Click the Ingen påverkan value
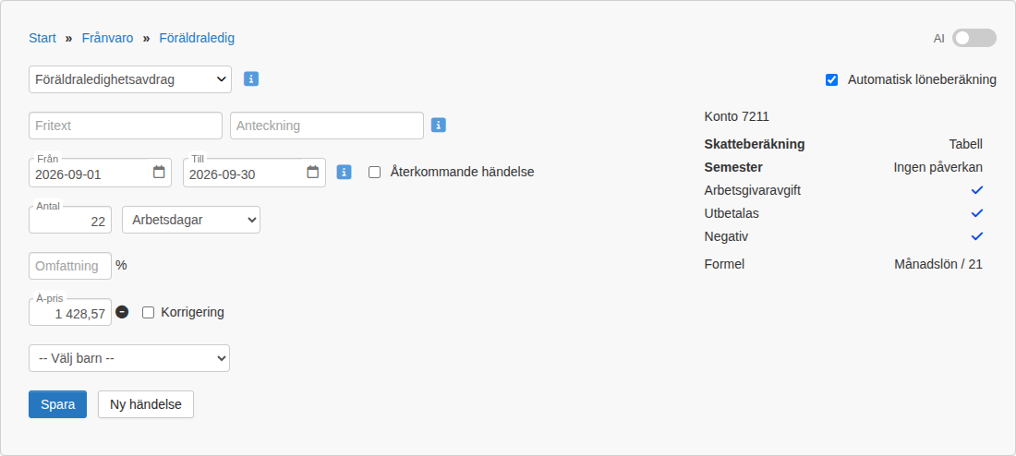Image resolution: width=1016 pixels, height=456 pixels. pyautogui.click(x=938, y=167)
